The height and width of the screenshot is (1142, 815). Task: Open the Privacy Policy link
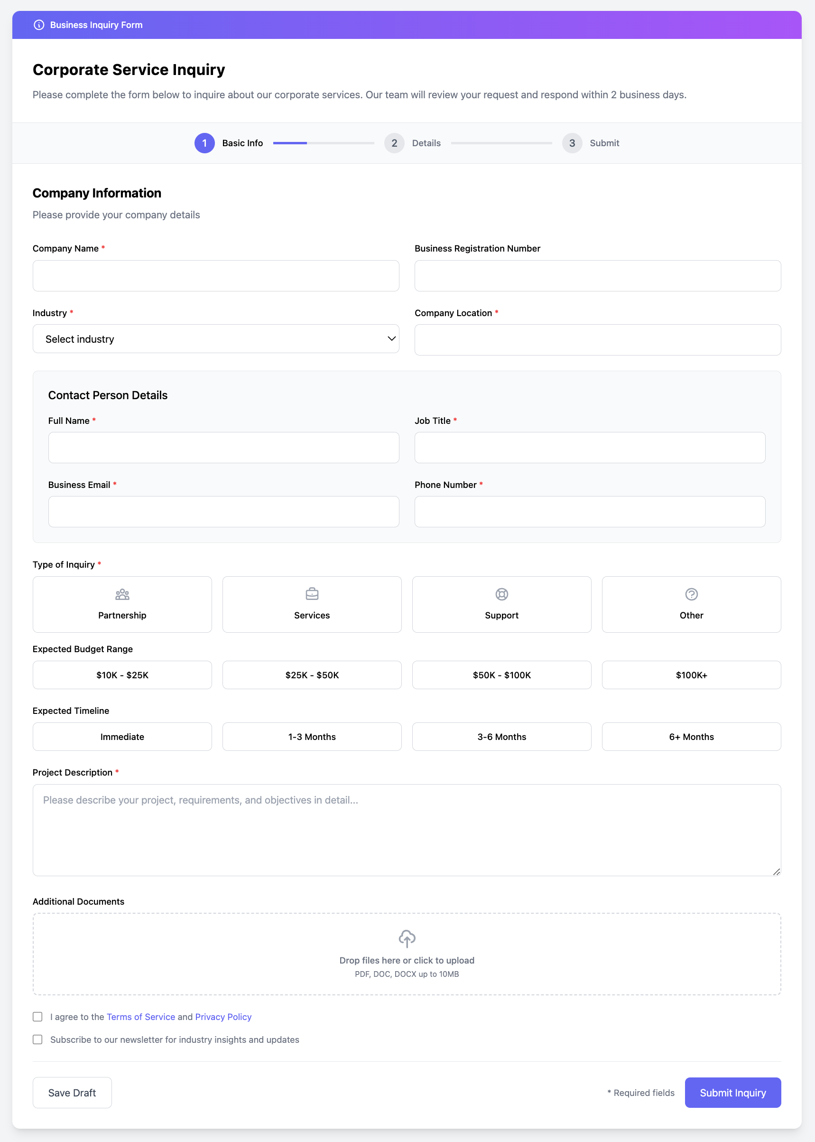[x=223, y=1017]
